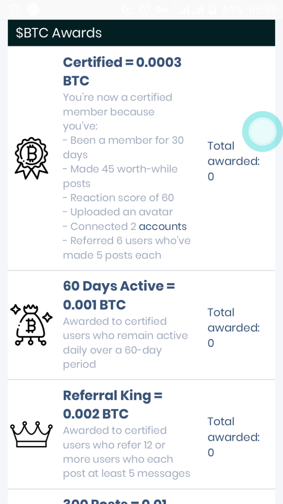Tap the partially visible '300 Posts' award heading
The width and height of the screenshot is (283, 504).
[115, 500]
